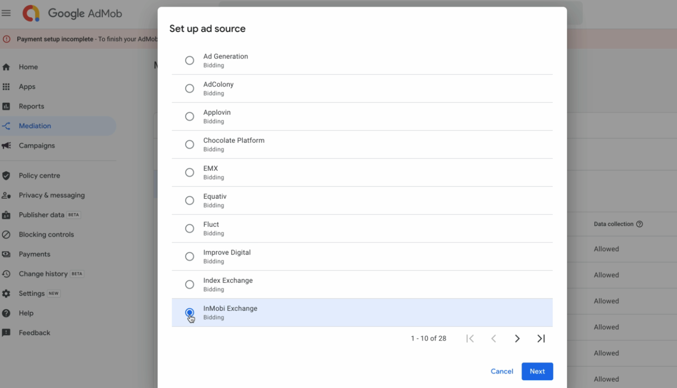Open Campaigns megaphone icon

pyautogui.click(x=6, y=145)
